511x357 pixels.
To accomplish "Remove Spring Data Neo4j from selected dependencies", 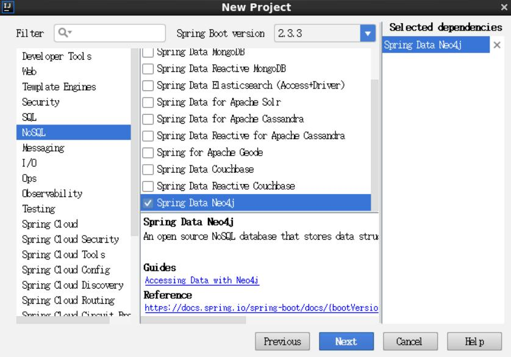I will point(497,45).
